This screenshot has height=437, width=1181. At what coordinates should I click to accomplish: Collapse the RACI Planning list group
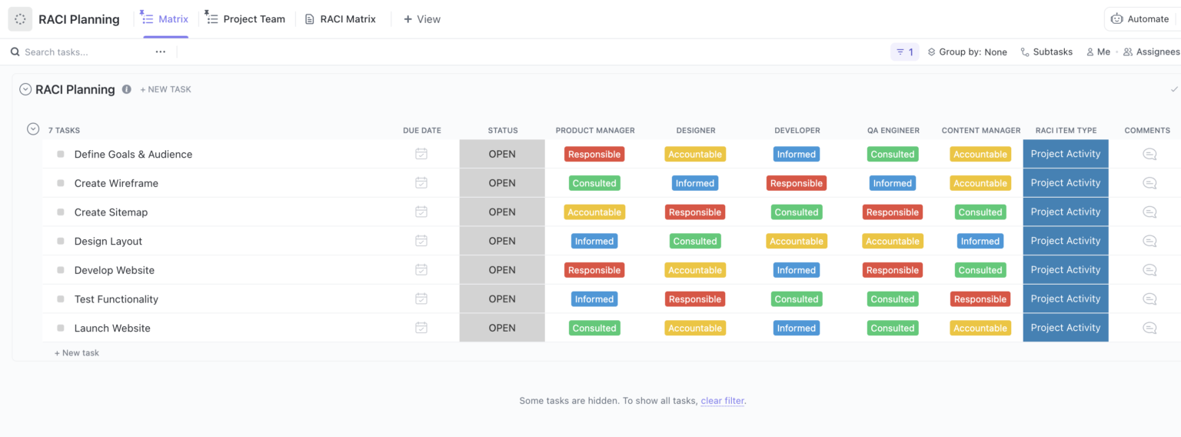[25, 89]
